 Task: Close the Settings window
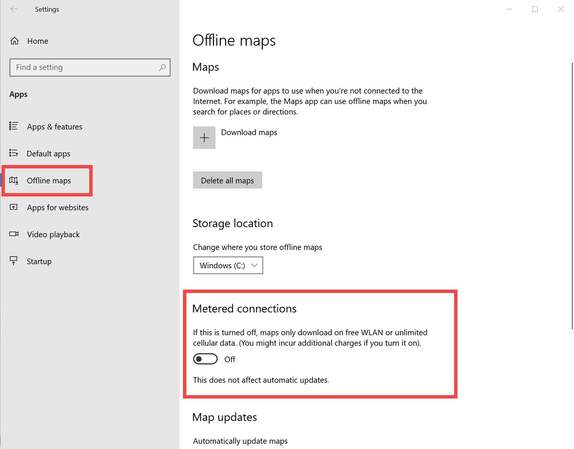(560, 9)
